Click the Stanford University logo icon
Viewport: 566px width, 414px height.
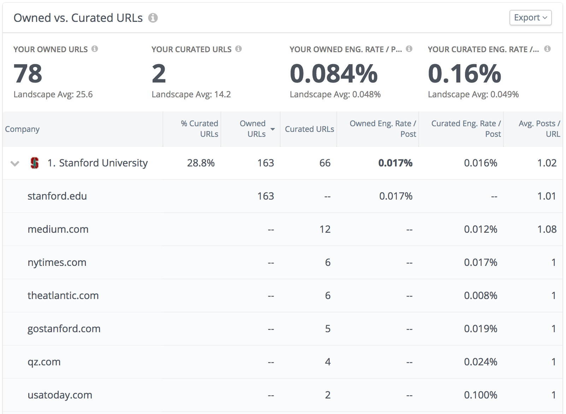click(x=35, y=163)
